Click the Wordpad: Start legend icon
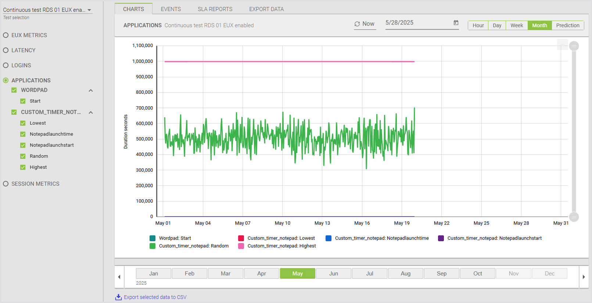 153,238
